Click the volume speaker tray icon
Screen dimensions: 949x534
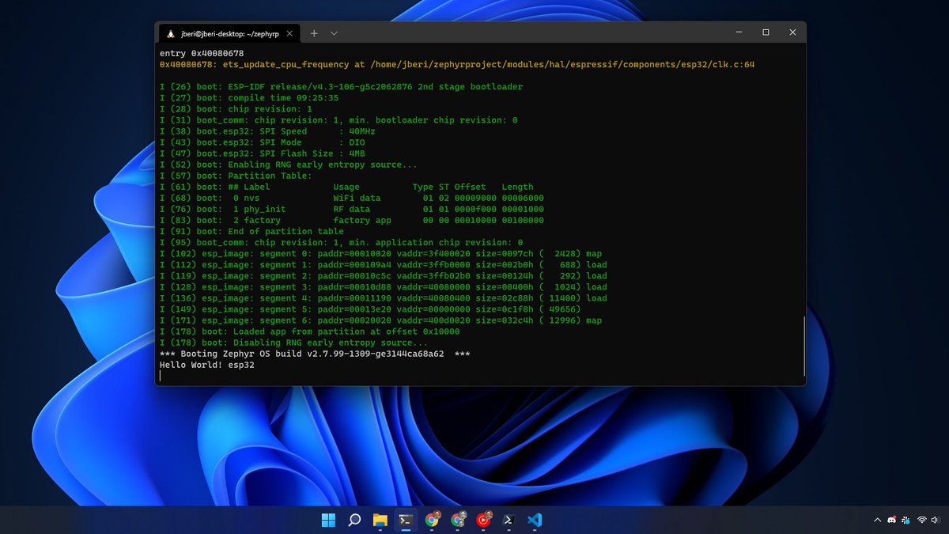coord(937,520)
